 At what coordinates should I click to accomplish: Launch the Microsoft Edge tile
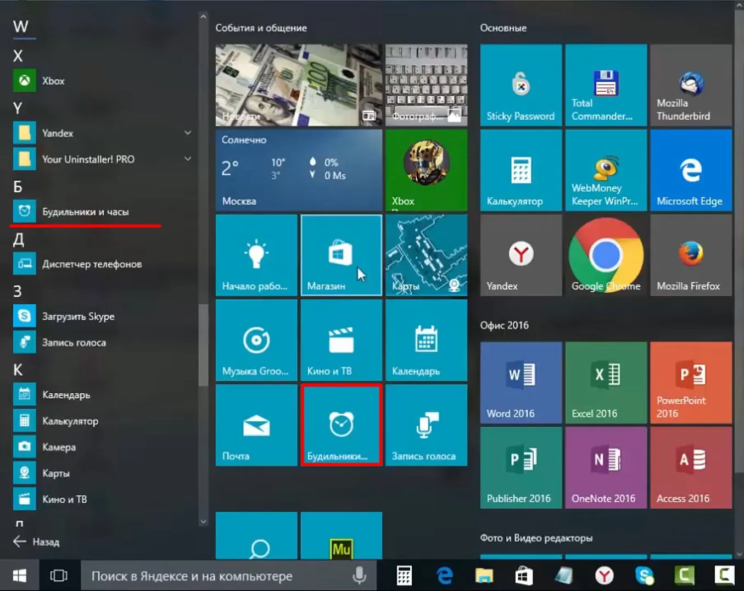[691, 170]
